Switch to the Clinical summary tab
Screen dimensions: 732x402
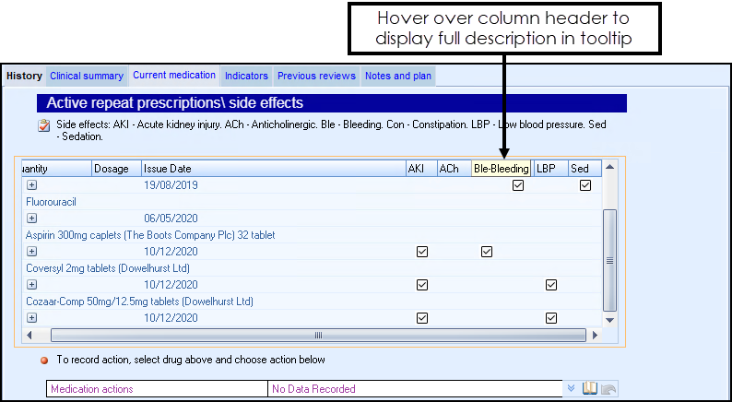coord(87,76)
